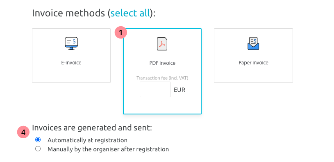
Task: Click the pink badge numbered 4
Action: [23, 132]
